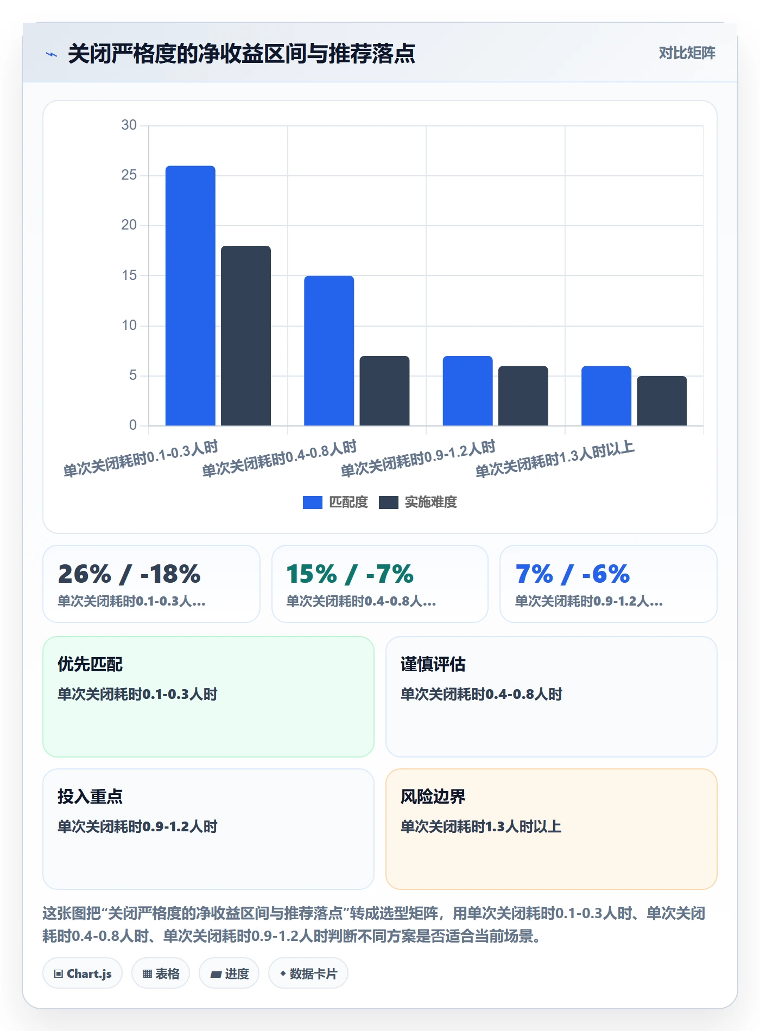Click the 对比矩阵 label in header
The height and width of the screenshot is (1031, 760).
tap(687, 53)
